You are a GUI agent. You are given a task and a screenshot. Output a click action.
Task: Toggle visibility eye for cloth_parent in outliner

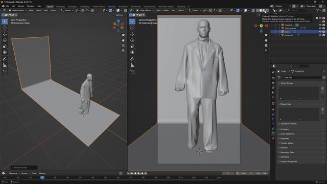tap(320, 29)
